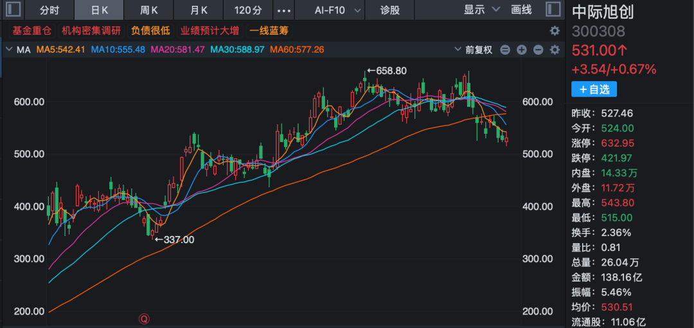Image resolution: width=694 pixels, height=328 pixels.
Task: Activate the 画线 drawing tool
Action: (x=521, y=10)
